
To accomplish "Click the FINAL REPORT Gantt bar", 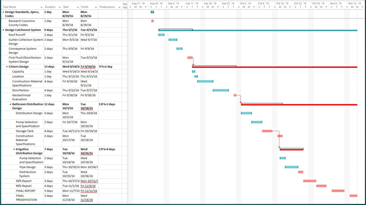I will pyautogui.click(x=338, y=191).
